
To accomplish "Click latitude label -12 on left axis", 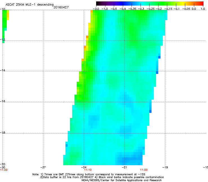I will pyautogui.click(x=3, y=40).
